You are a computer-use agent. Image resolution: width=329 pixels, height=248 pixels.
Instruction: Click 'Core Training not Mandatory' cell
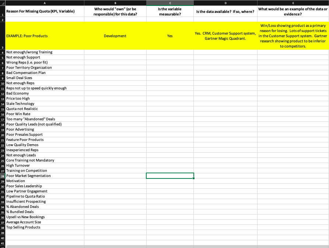(45, 160)
